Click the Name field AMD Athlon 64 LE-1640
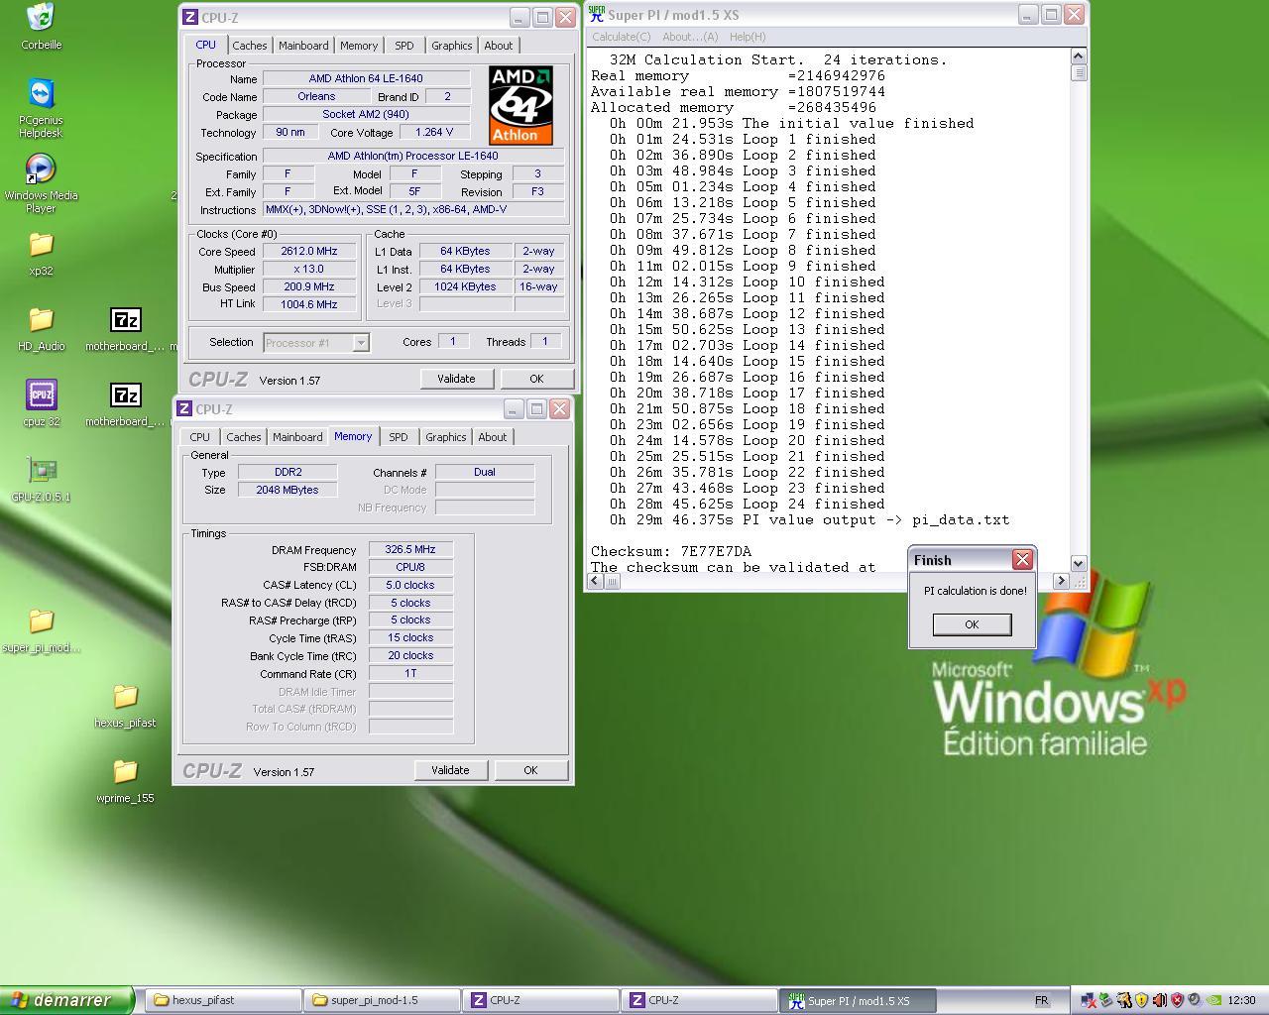This screenshot has width=1269, height=1015. [x=366, y=79]
